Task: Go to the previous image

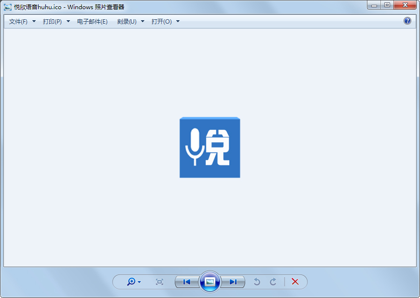Action: 187,282
